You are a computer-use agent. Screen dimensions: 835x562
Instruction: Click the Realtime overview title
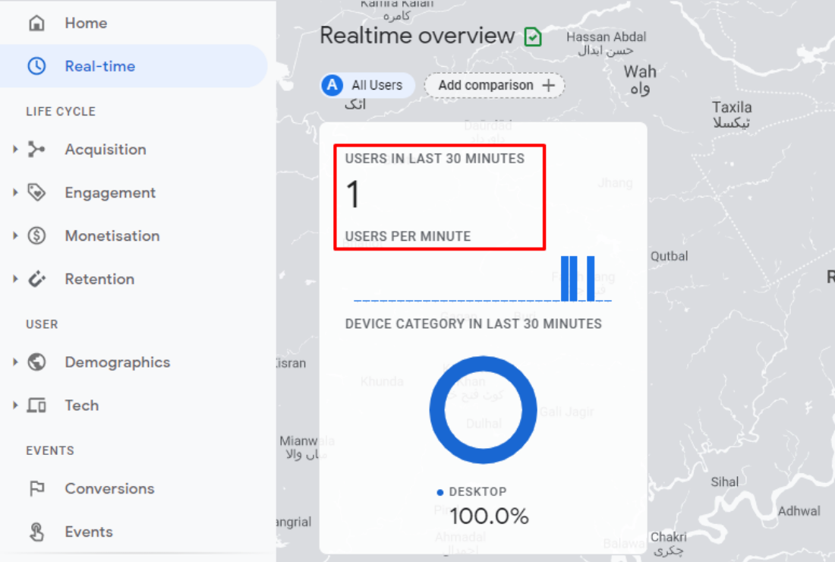point(417,36)
